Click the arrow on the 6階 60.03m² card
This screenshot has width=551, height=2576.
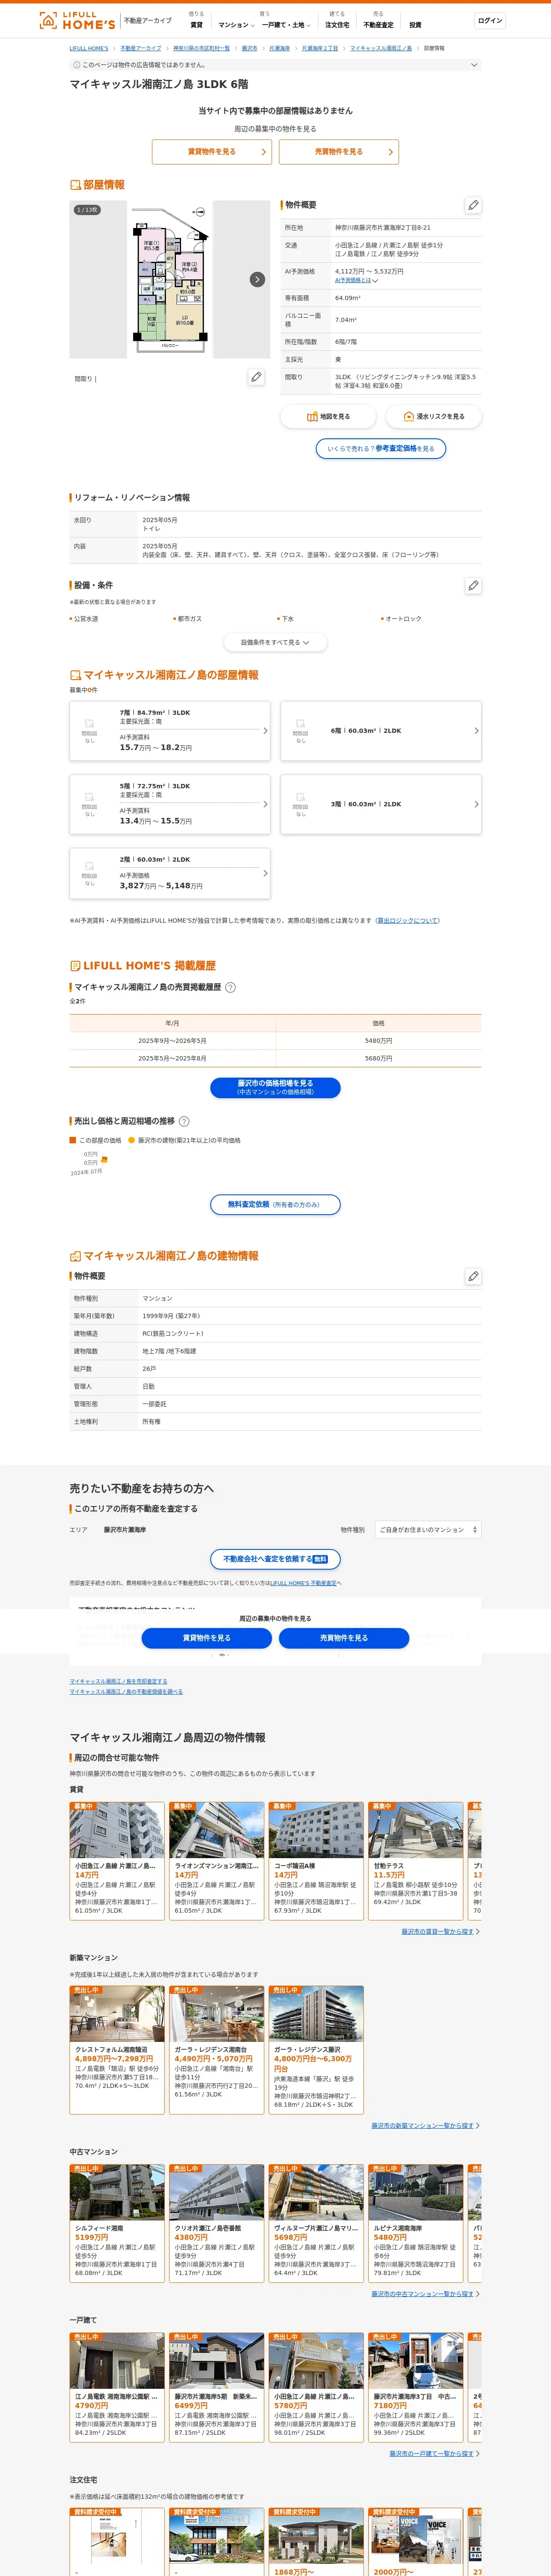pos(476,731)
